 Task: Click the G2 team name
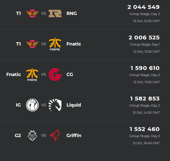(18, 136)
